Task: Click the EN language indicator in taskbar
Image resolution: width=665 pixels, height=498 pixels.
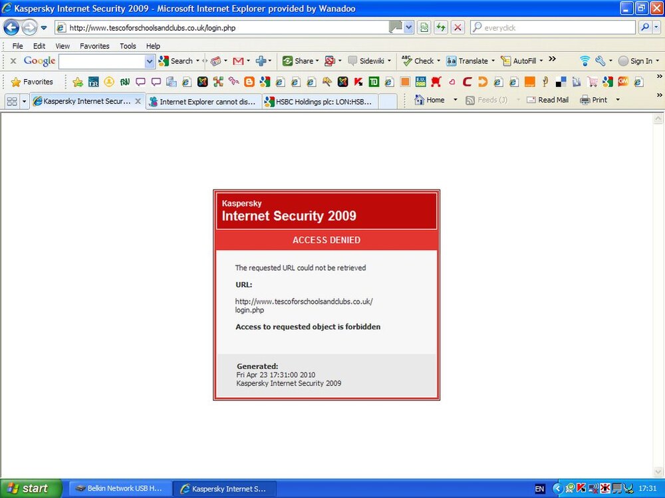Action: 539,489
